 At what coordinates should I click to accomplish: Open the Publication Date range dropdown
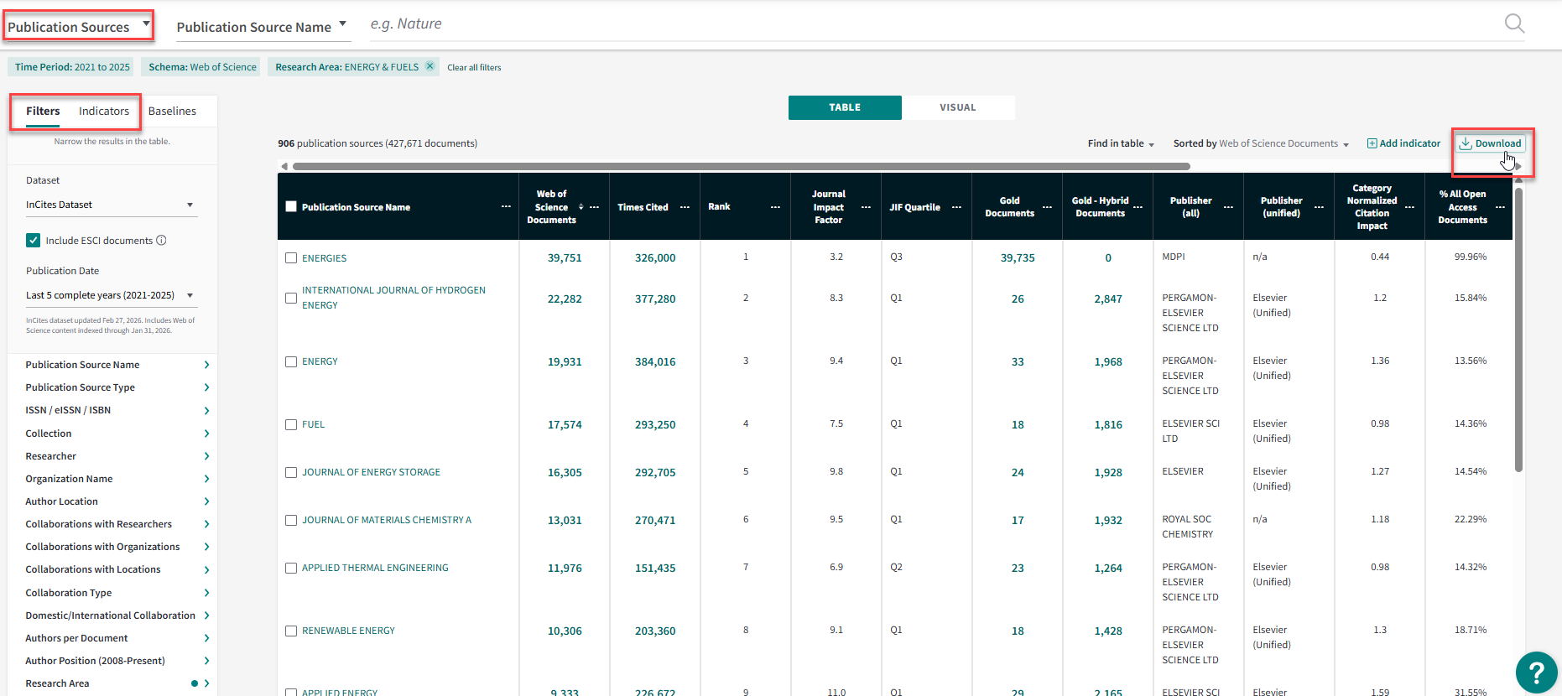click(111, 295)
